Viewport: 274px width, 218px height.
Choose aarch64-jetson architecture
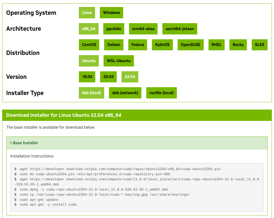[180, 29]
